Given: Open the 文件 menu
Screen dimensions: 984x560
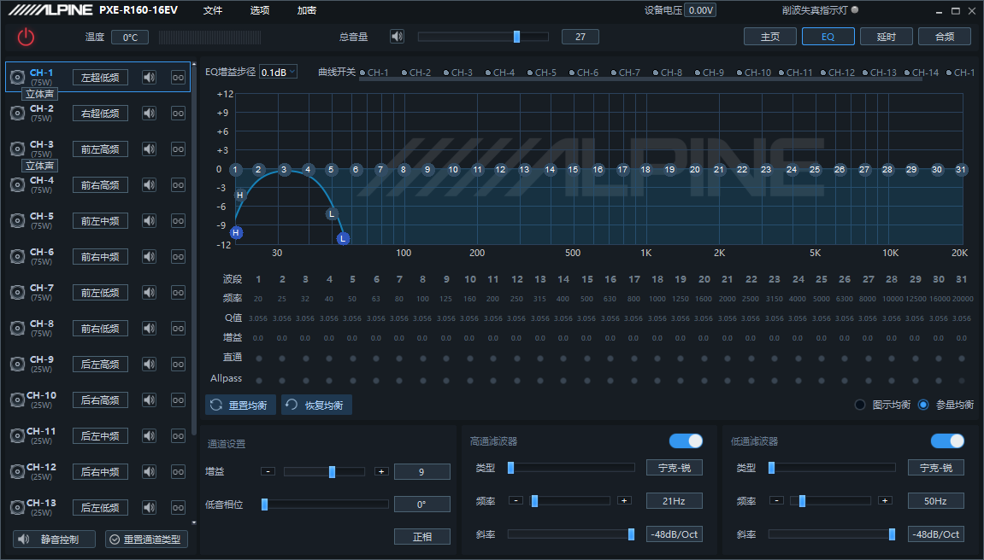Looking at the screenshot, I should point(213,10).
